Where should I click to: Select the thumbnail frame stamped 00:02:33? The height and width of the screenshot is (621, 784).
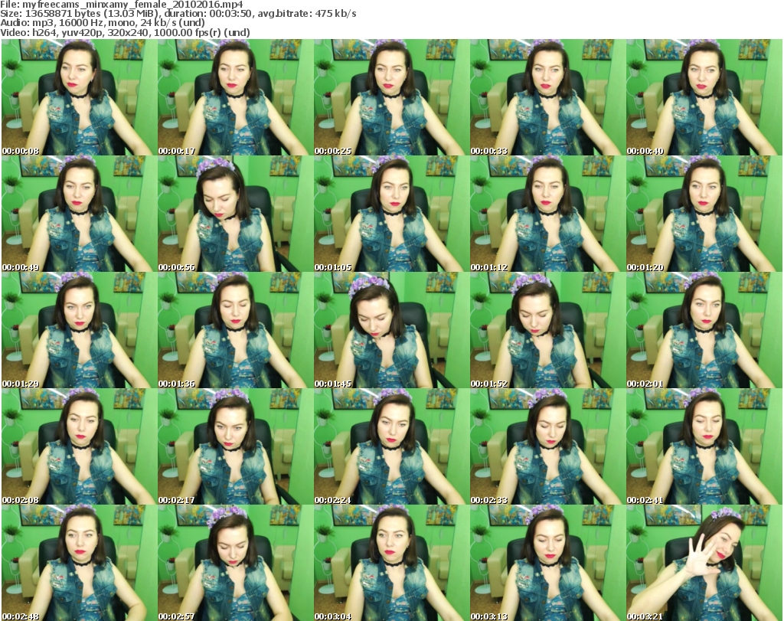(x=547, y=446)
